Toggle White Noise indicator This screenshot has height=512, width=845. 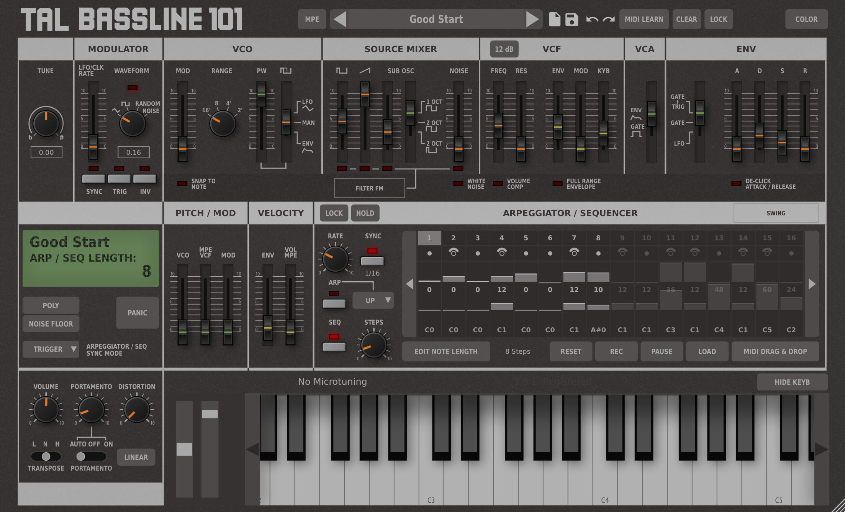[x=458, y=184]
